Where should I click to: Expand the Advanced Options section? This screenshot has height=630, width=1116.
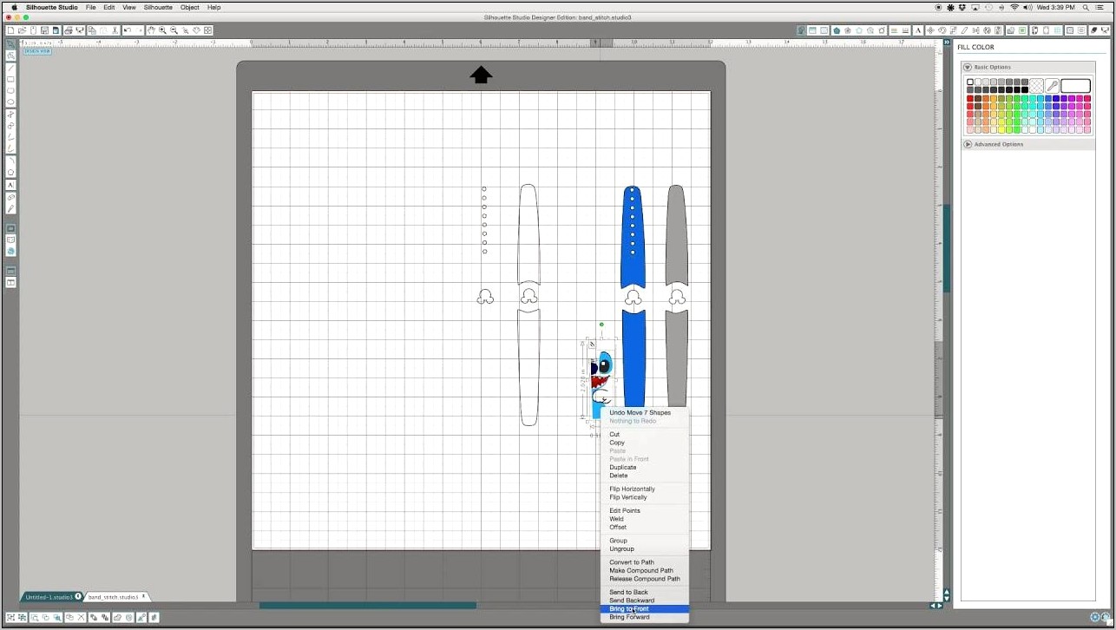pos(968,144)
